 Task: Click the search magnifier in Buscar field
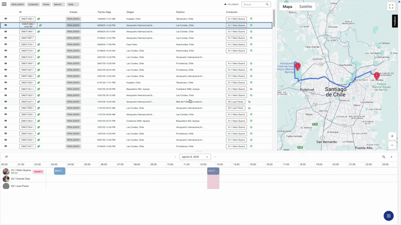click(267, 4)
